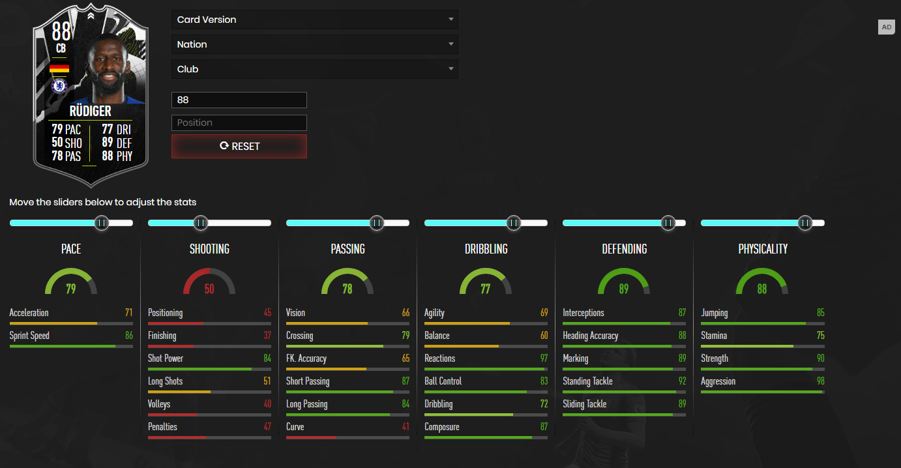Click the Pace slider handle
This screenshot has width=901, height=468.
point(102,224)
